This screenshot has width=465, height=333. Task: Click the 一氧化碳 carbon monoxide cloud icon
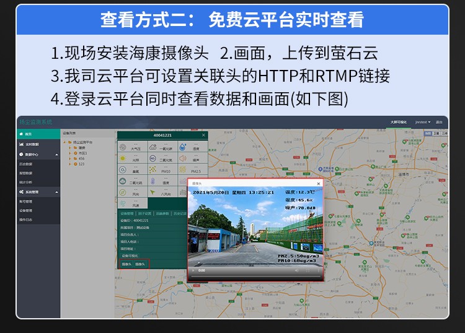153,147
